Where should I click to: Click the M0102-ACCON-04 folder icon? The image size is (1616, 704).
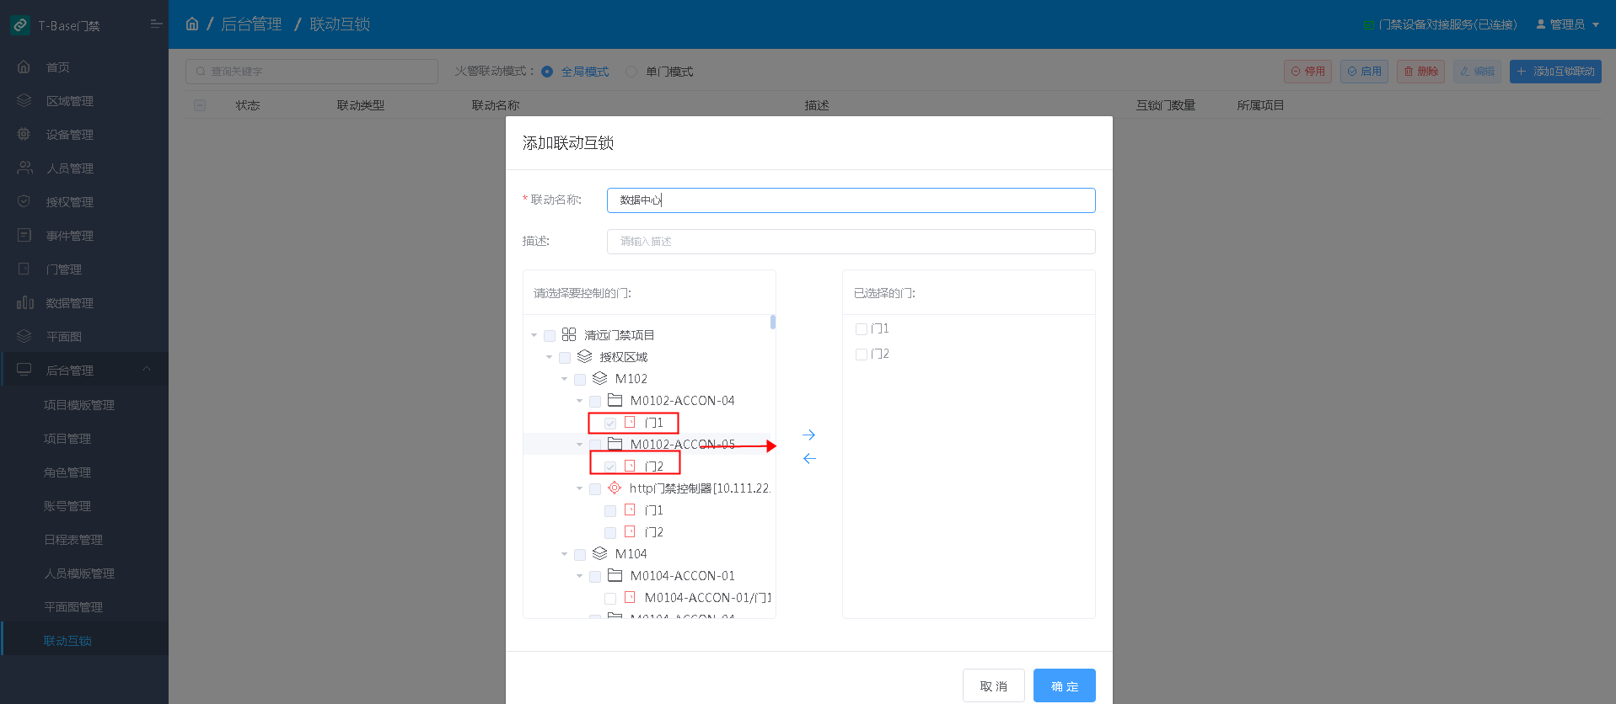(615, 400)
